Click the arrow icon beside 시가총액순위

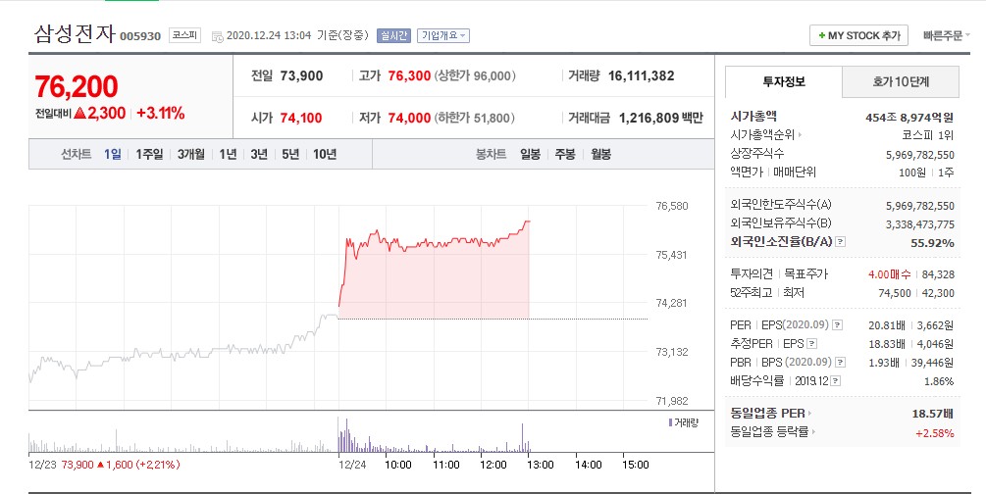pos(801,135)
